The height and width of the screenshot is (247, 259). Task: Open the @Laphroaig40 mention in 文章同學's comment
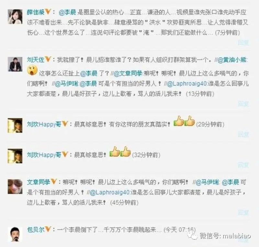(110, 192)
